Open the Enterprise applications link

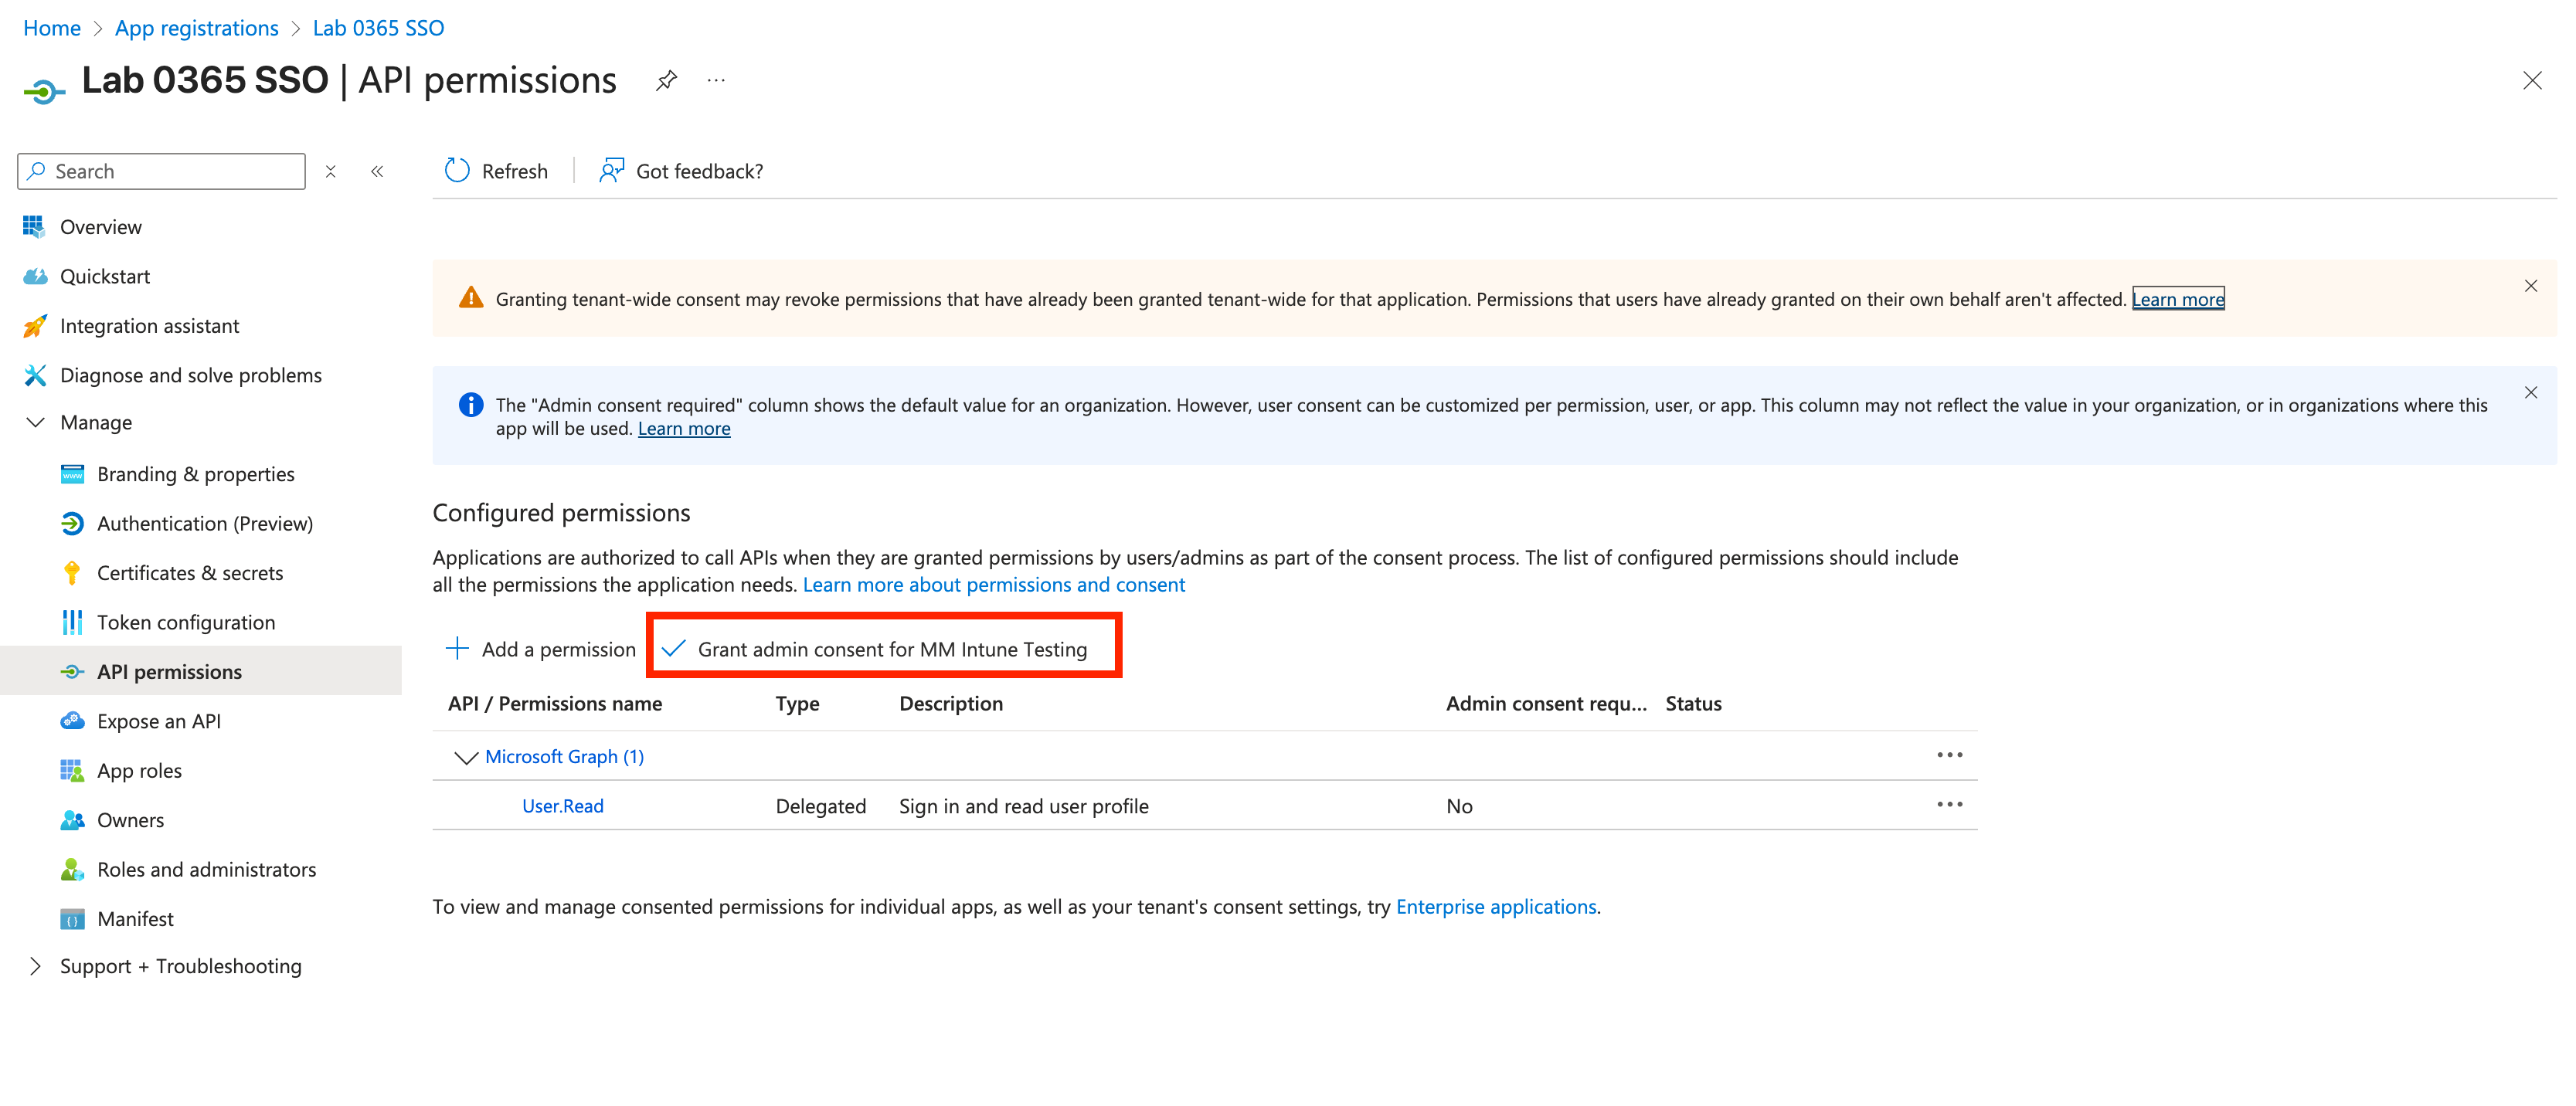tap(1496, 906)
